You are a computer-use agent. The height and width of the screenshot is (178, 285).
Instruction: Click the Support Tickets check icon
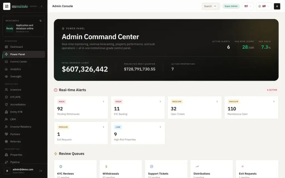[152, 167]
